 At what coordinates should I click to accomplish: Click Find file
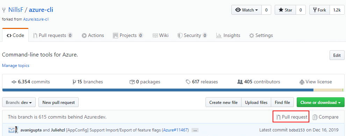(282, 102)
